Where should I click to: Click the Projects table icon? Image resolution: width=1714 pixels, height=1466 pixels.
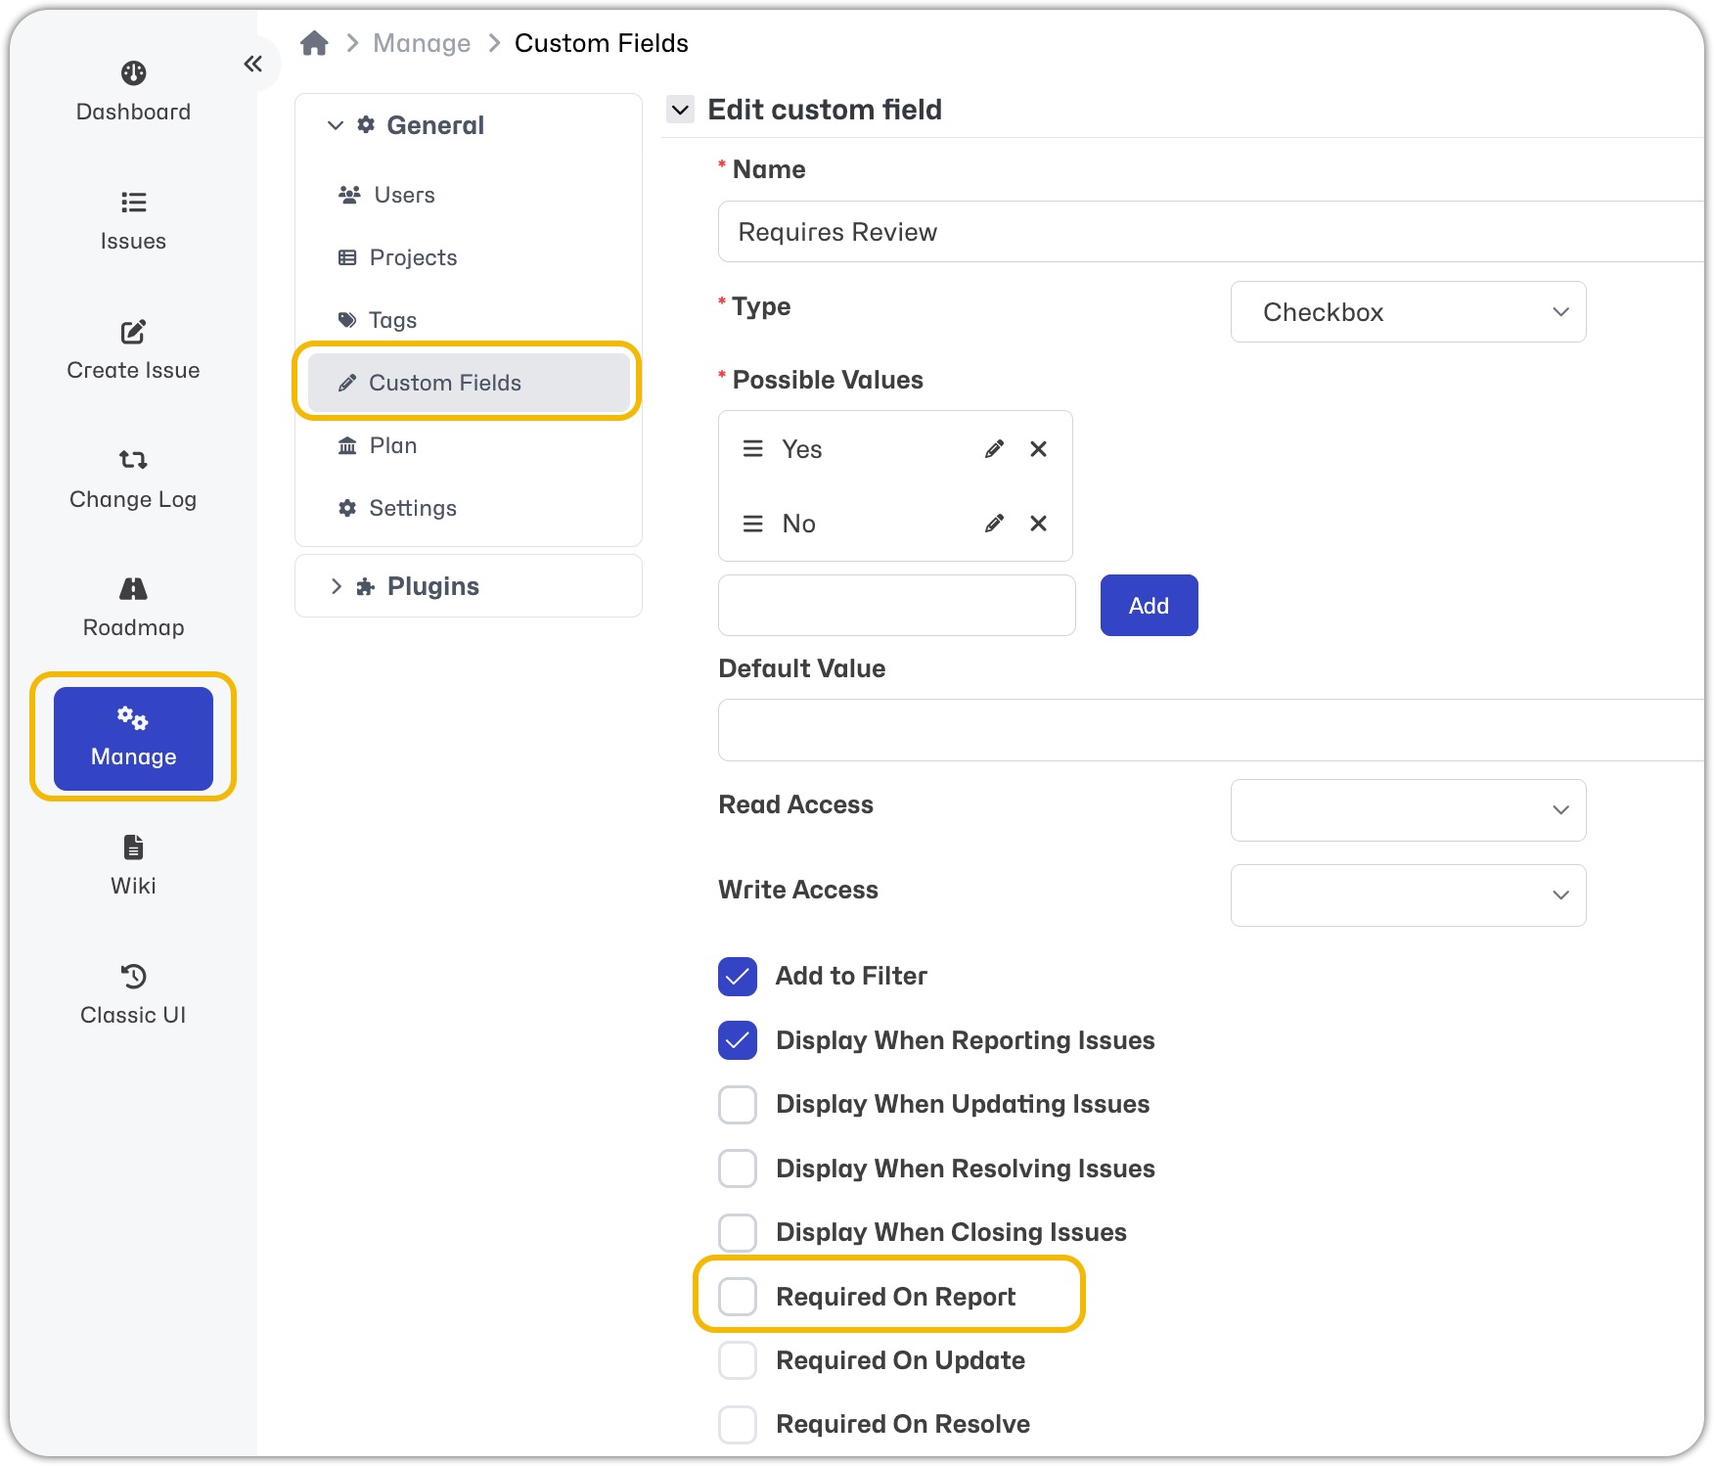[347, 257]
